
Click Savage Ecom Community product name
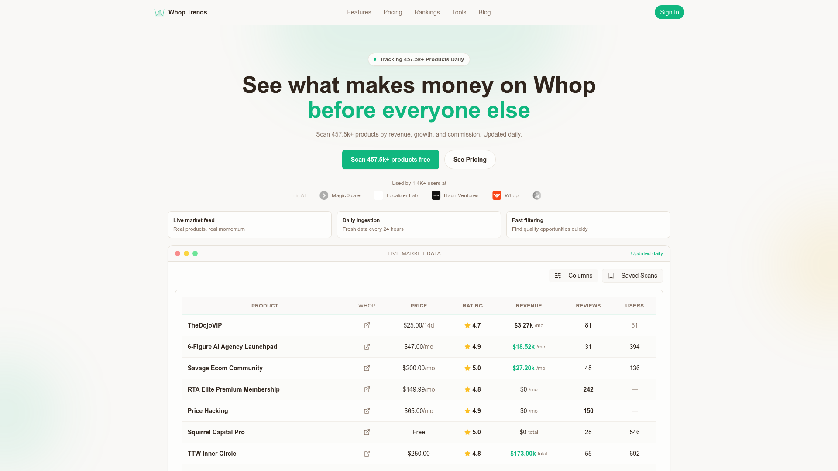click(225, 368)
